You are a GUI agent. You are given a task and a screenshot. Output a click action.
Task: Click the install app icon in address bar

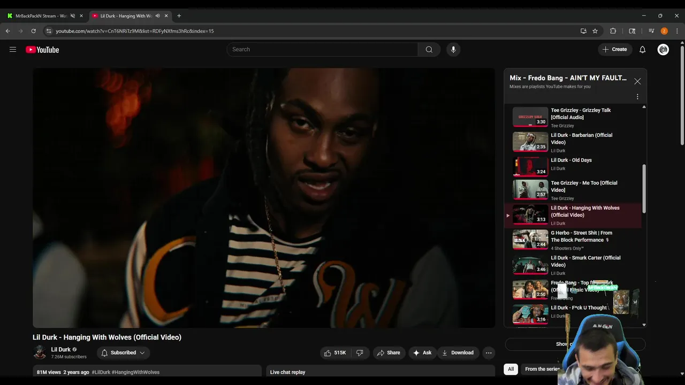583,31
